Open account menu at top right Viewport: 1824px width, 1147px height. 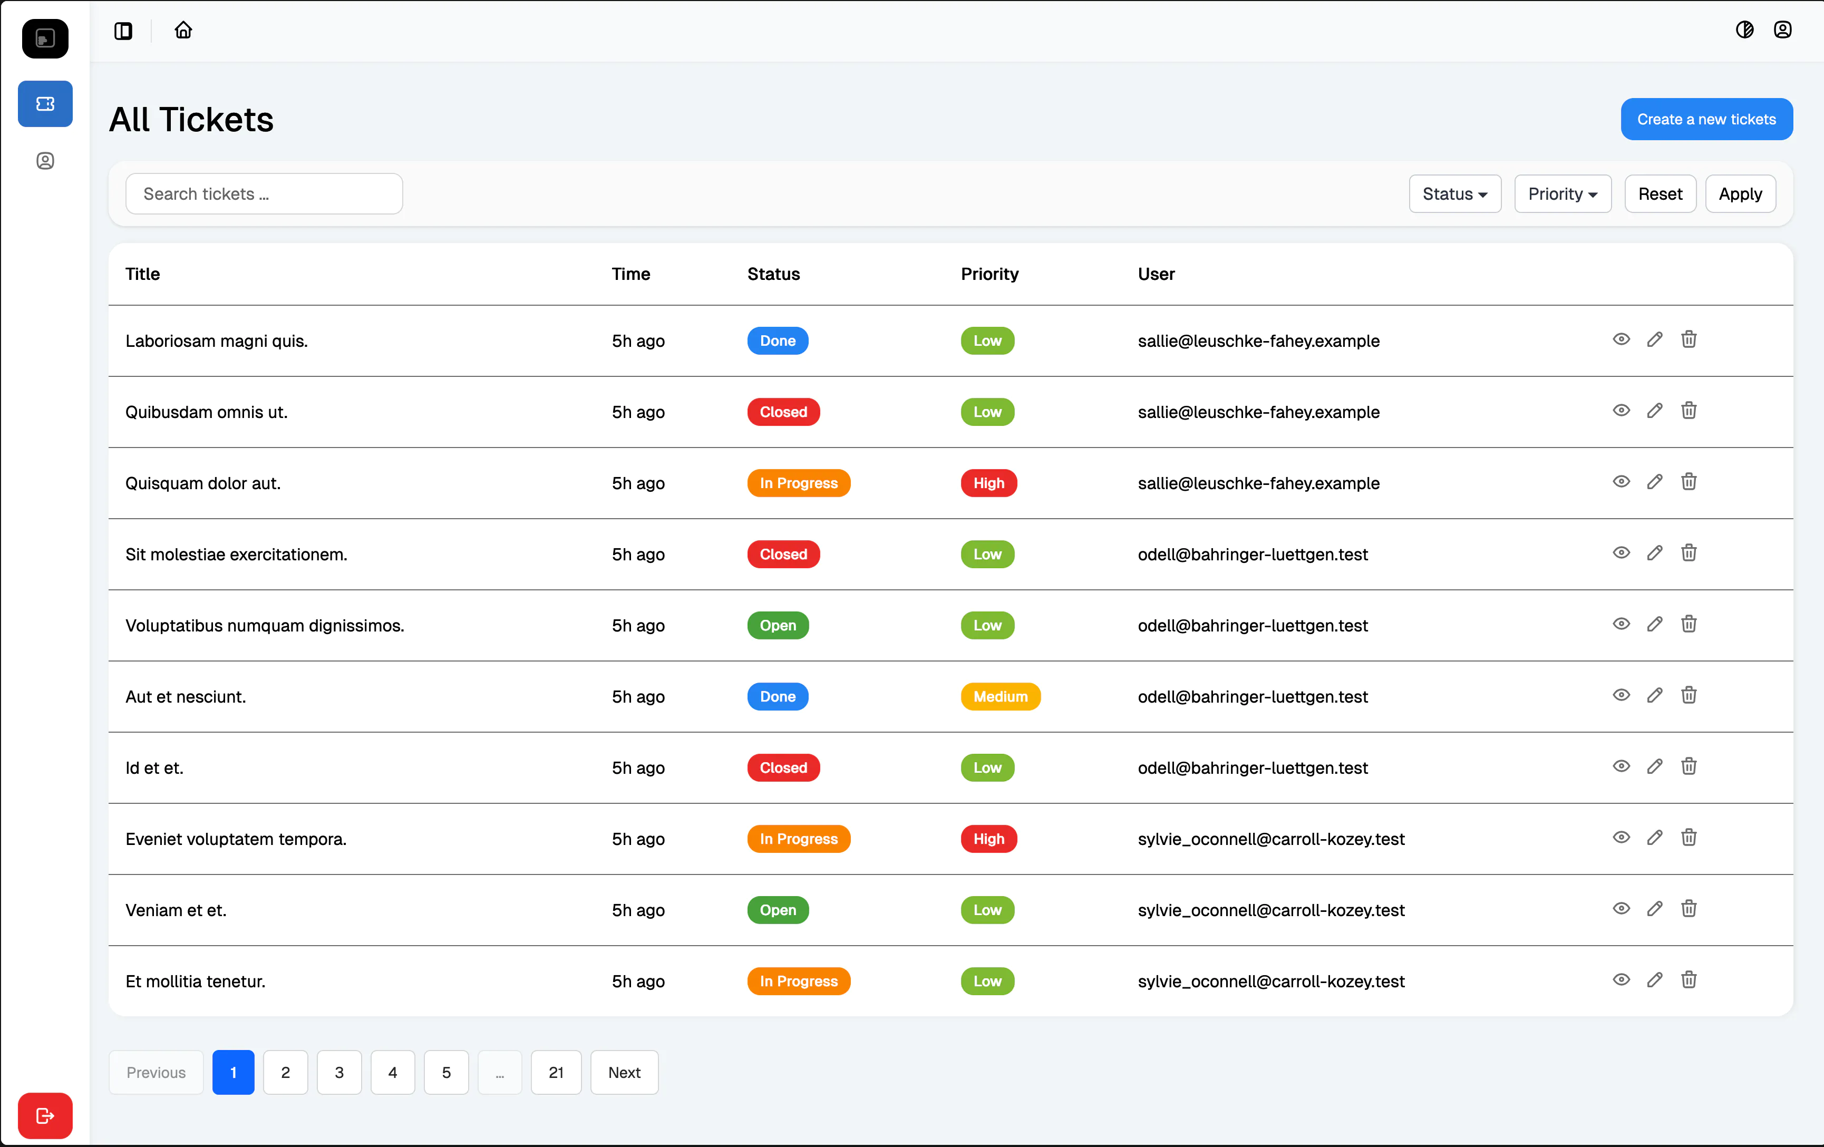pos(1782,30)
